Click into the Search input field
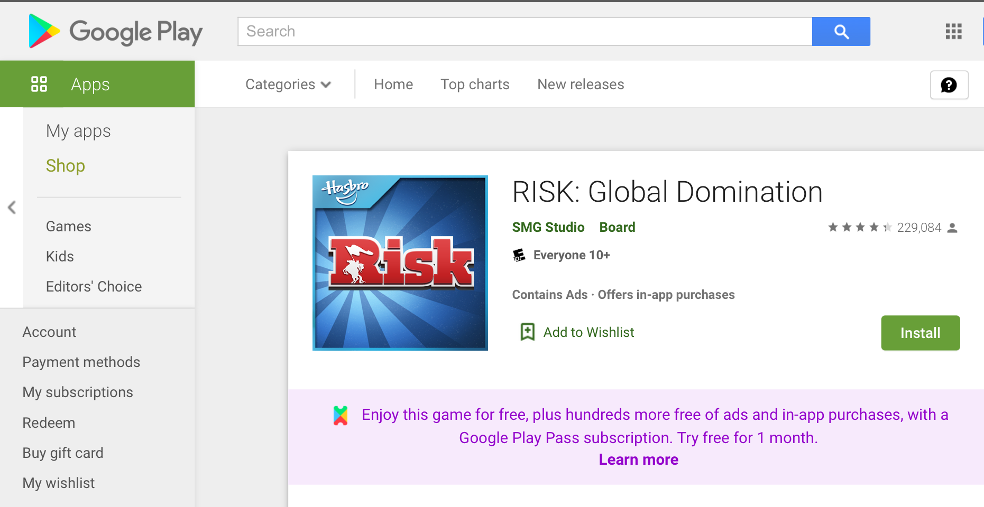The image size is (984, 507). (525, 31)
